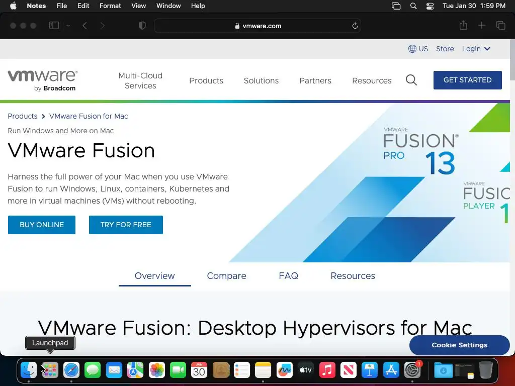Switch to the FAQ tab
The height and width of the screenshot is (386, 515).
click(288, 276)
